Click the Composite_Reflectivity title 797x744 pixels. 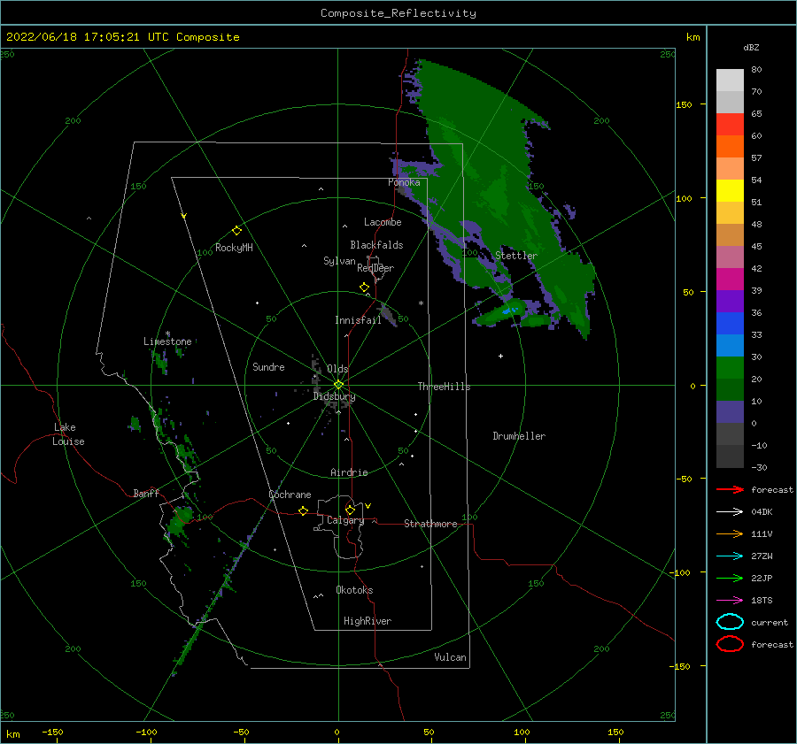click(x=398, y=13)
